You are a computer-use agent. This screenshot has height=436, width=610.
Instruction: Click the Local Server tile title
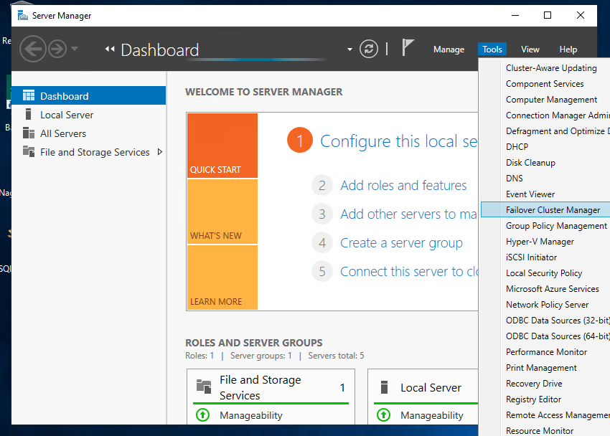point(431,387)
